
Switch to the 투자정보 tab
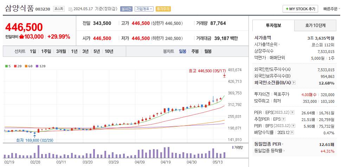click(273, 25)
